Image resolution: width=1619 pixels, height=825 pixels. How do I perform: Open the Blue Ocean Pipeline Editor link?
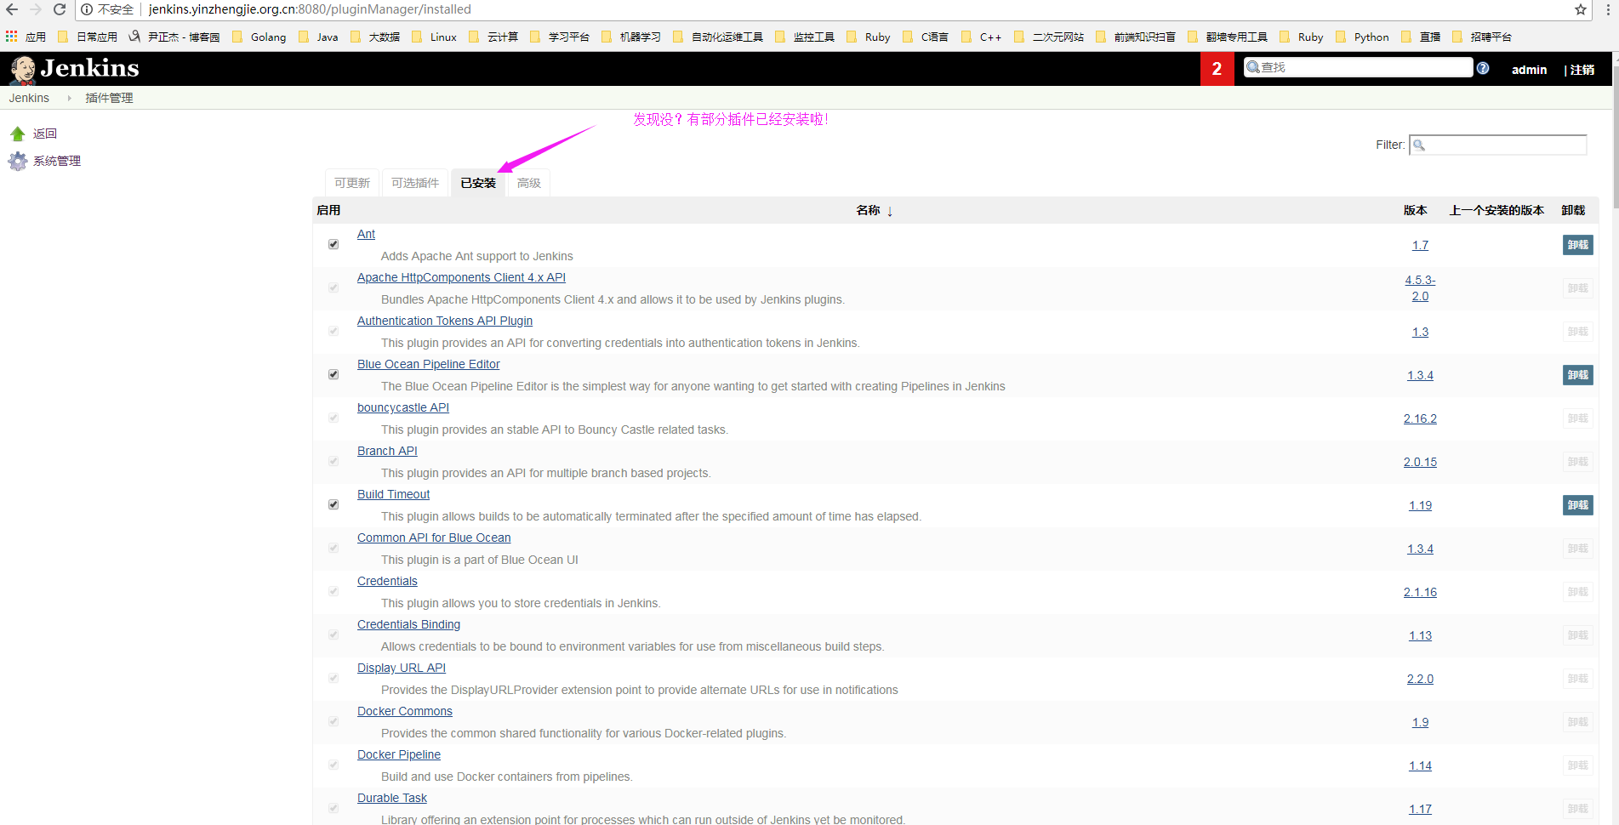pos(428,364)
